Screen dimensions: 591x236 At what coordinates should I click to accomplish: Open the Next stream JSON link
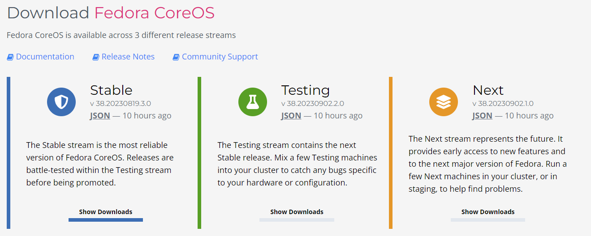(482, 116)
